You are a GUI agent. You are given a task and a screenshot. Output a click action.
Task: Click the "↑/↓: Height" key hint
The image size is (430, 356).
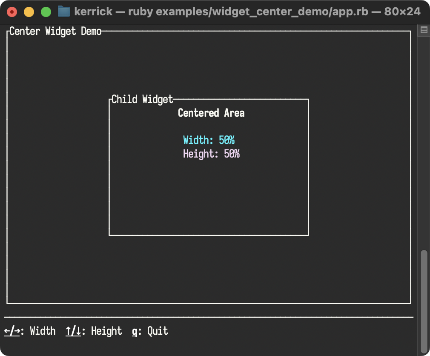[94, 331]
